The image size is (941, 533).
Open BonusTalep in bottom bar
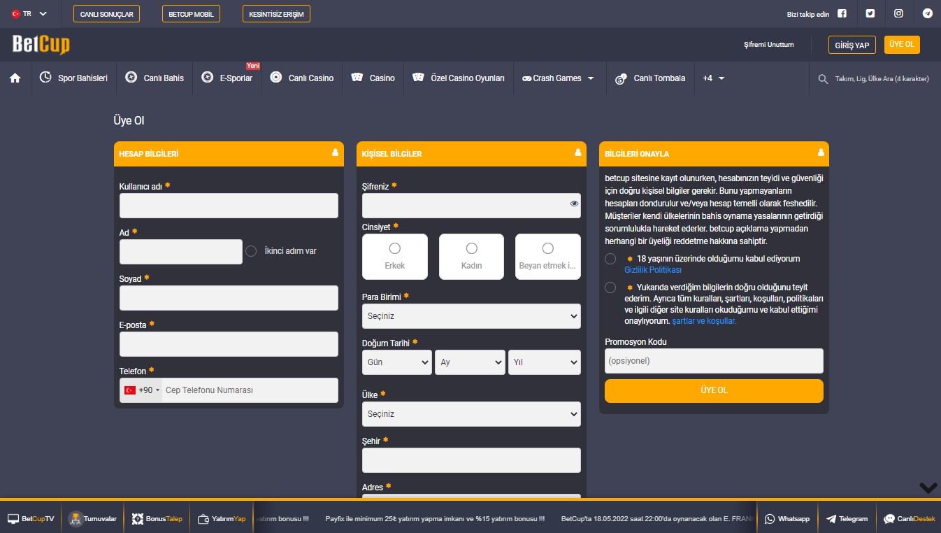click(x=157, y=519)
